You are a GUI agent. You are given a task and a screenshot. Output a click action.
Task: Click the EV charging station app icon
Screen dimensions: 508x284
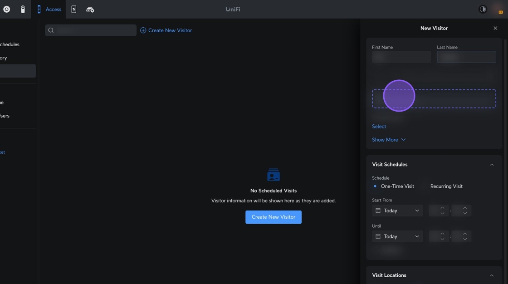click(x=74, y=9)
